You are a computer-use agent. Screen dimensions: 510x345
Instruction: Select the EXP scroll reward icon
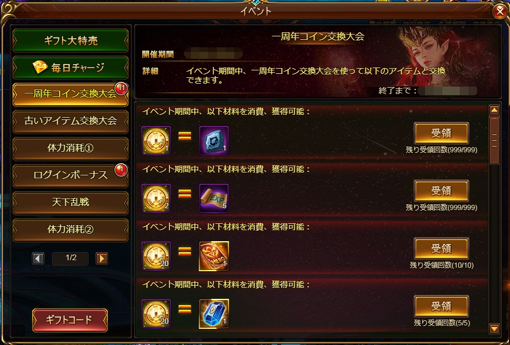point(214,198)
